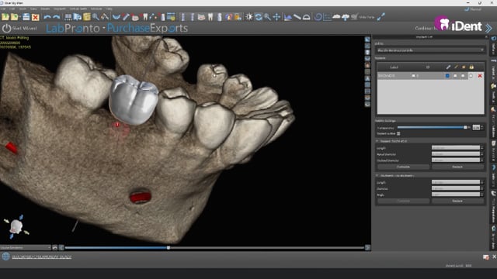Click the globe icon in bottom bar
This screenshot has width=497, height=279.
5,257
